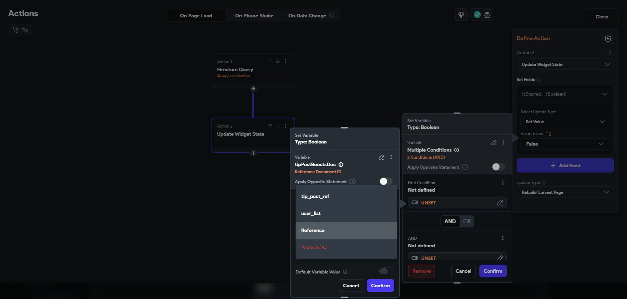Image resolution: width=627 pixels, height=299 pixels.
Task: Enable the Default Variable Value switch
Action: click(x=386, y=271)
